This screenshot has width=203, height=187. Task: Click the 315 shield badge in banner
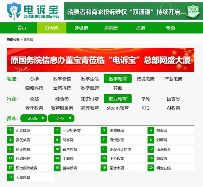click(x=193, y=12)
